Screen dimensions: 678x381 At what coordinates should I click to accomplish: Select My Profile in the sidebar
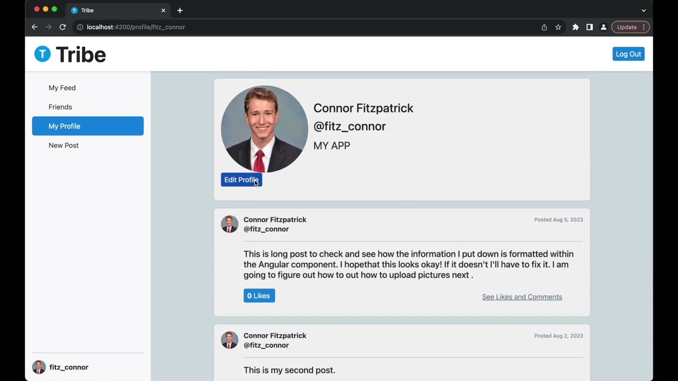pyautogui.click(x=87, y=126)
